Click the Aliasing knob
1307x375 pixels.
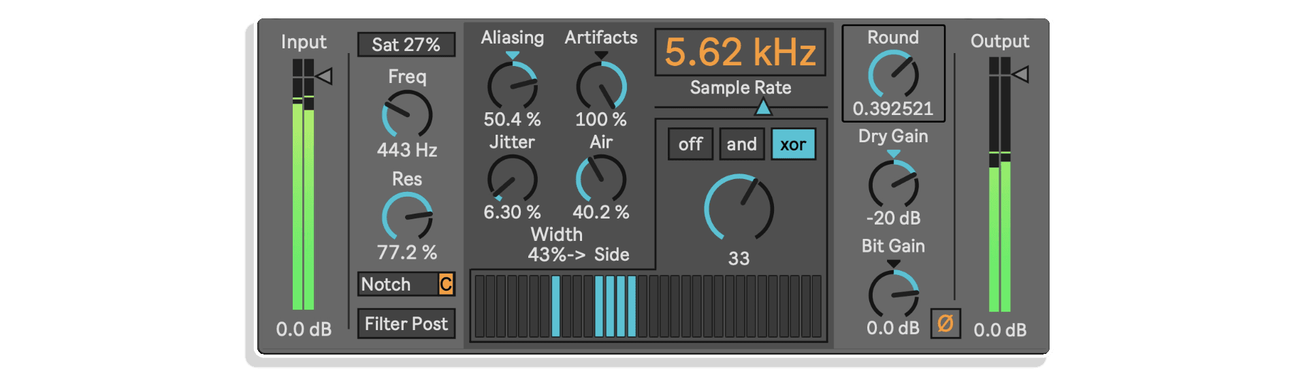513,86
